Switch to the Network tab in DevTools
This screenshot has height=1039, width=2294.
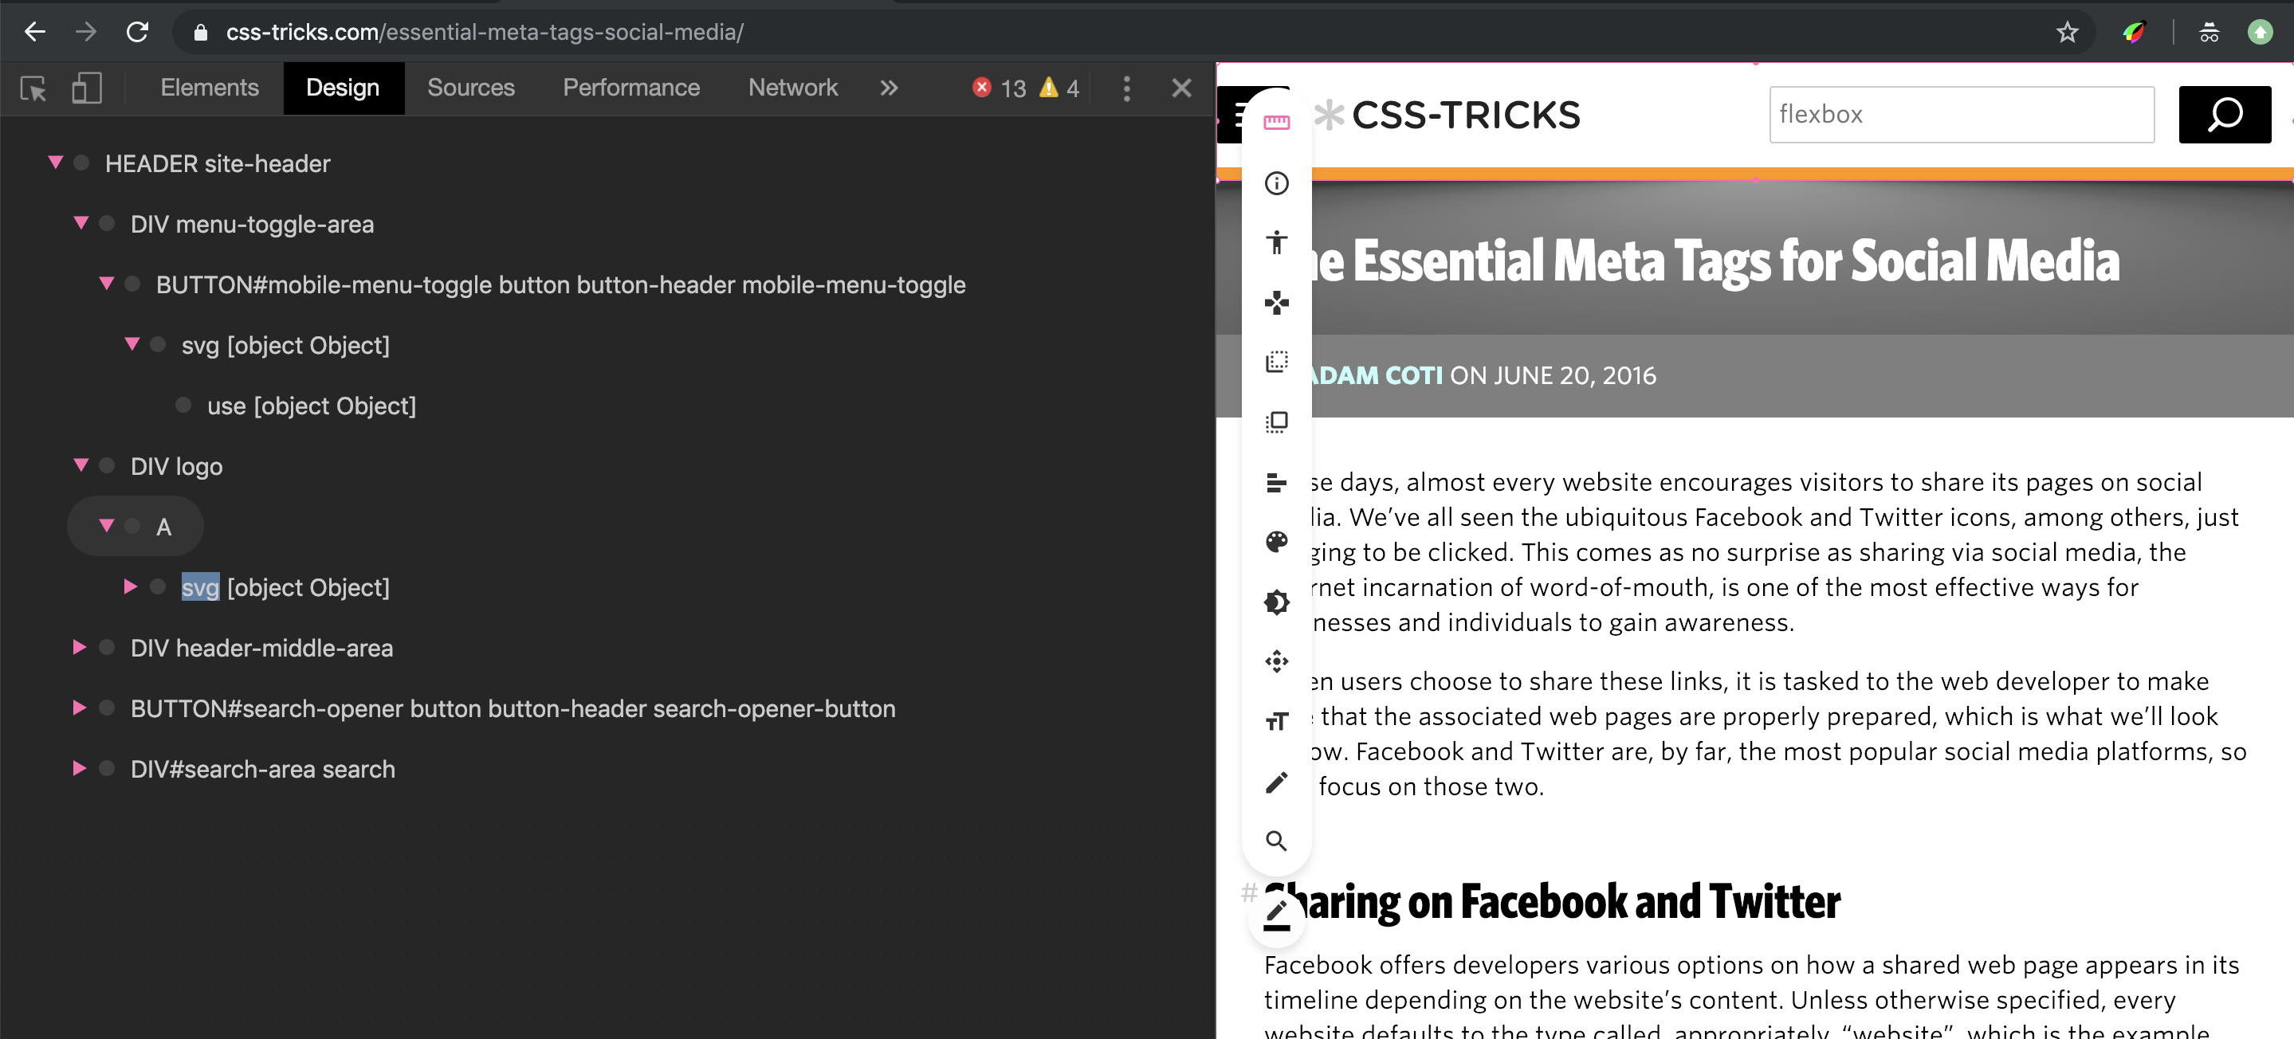[792, 85]
